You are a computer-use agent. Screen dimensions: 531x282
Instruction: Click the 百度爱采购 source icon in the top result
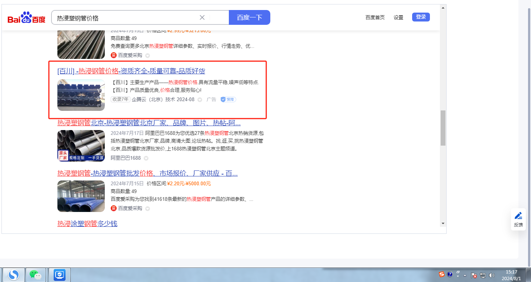tap(114, 55)
